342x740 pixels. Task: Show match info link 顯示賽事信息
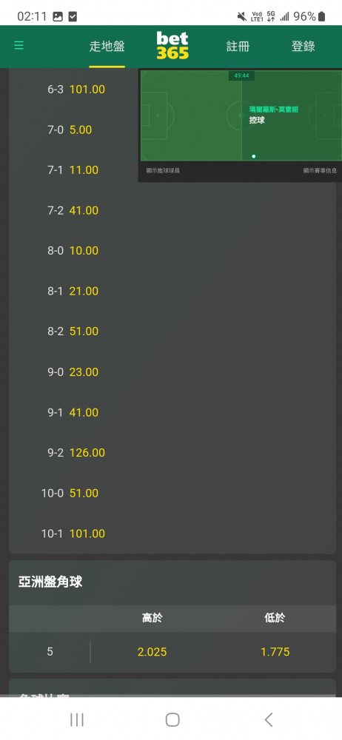click(320, 171)
